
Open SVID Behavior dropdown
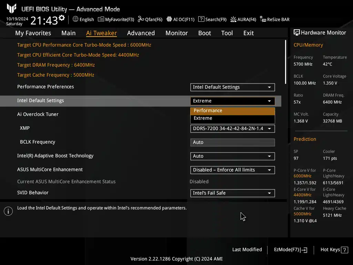pyautogui.click(x=233, y=193)
